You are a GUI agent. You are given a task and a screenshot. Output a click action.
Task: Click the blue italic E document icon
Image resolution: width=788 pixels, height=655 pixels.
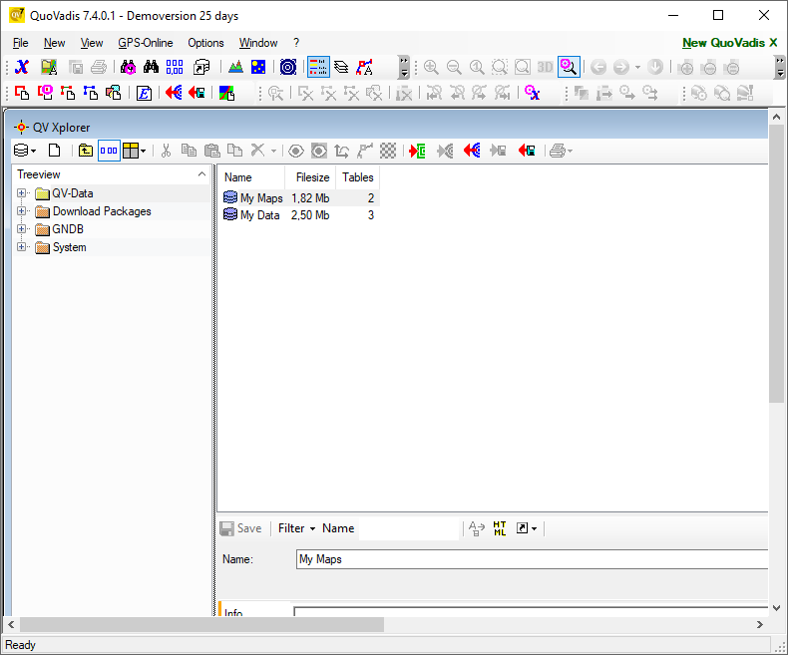144,93
